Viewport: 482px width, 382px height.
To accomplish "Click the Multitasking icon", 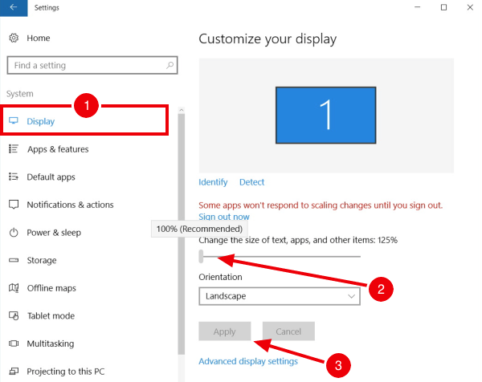I will pos(14,343).
